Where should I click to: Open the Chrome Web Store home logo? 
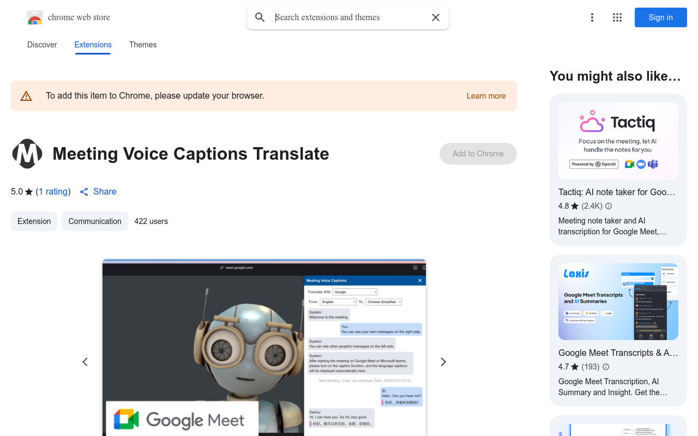click(69, 17)
